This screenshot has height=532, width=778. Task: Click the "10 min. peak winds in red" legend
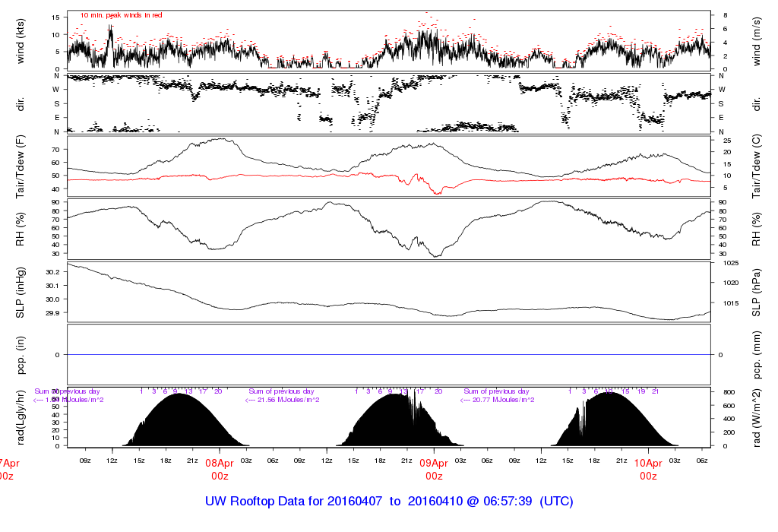pos(122,15)
